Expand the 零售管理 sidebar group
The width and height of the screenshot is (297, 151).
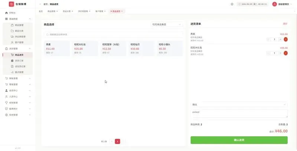(17, 84)
